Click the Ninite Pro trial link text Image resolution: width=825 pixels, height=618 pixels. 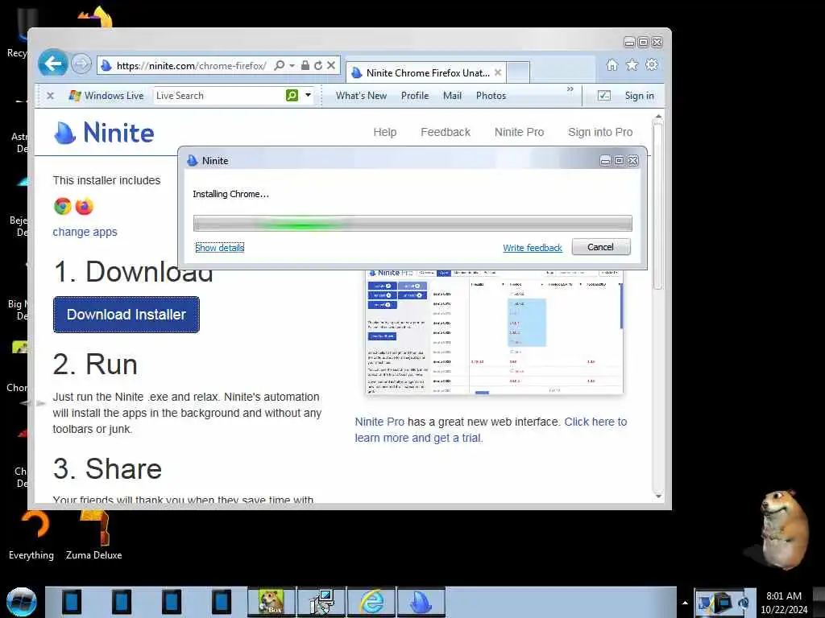pyautogui.click(x=491, y=430)
